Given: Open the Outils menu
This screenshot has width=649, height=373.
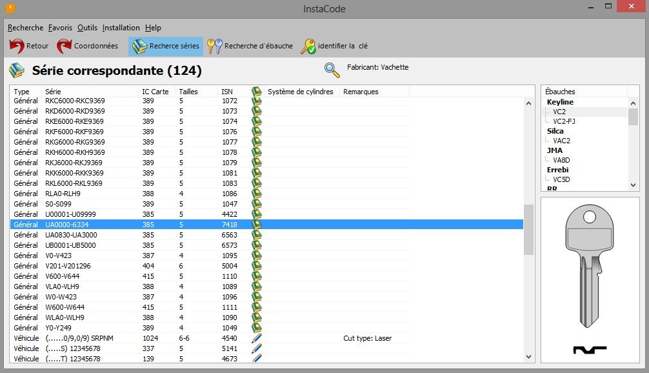Looking at the screenshot, I should click(87, 28).
